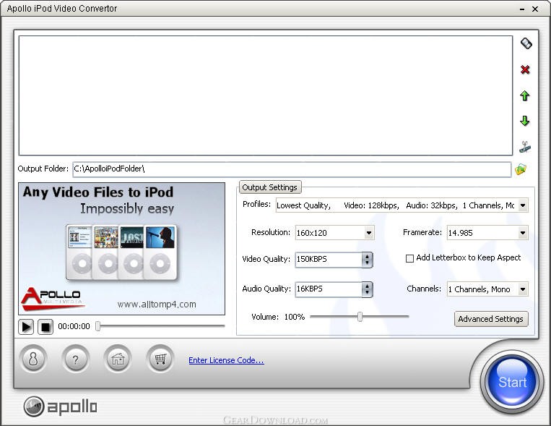Image resolution: width=551 pixels, height=426 pixels.
Task: Open the Channels dropdown
Action: point(523,289)
